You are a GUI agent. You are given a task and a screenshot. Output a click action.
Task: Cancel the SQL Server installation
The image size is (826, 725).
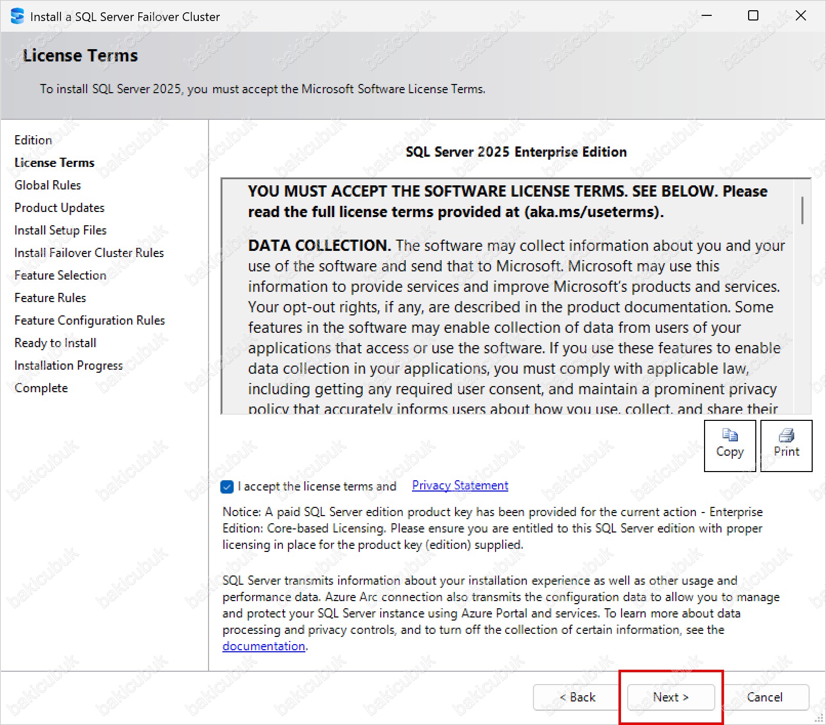click(765, 697)
